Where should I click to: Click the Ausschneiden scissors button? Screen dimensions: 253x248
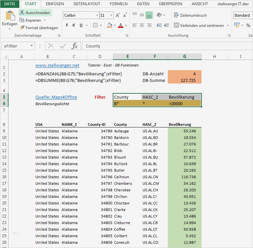35,12
